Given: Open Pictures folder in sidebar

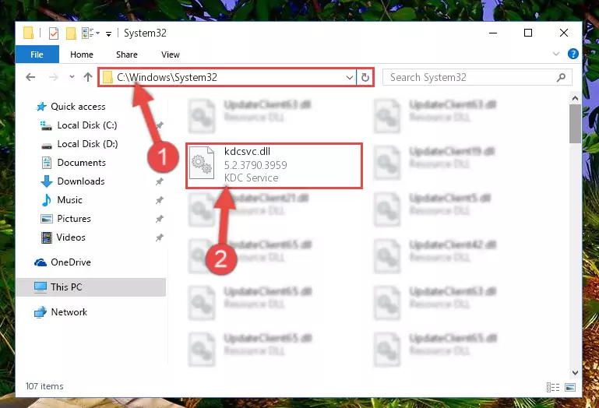Looking at the screenshot, I should pos(74,219).
